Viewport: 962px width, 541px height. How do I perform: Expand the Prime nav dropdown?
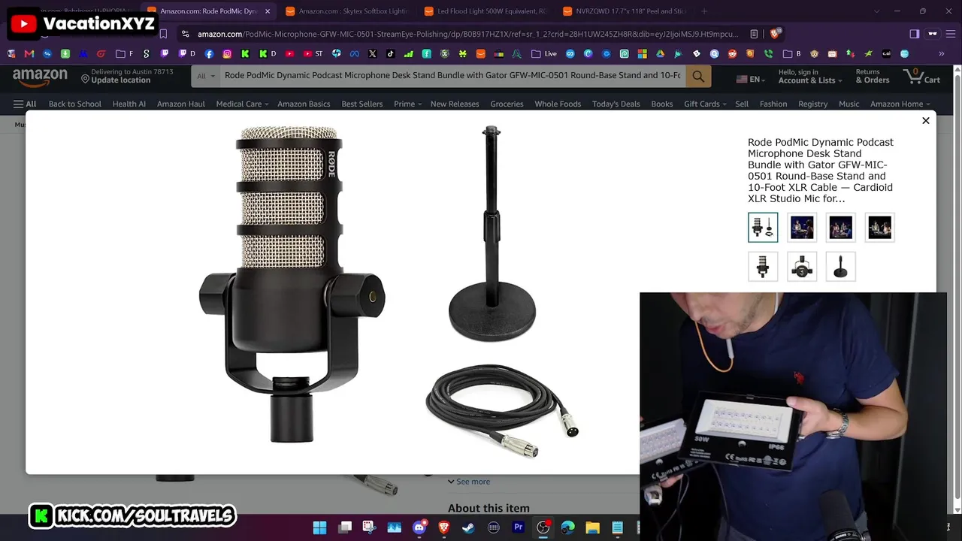click(x=407, y=104)
